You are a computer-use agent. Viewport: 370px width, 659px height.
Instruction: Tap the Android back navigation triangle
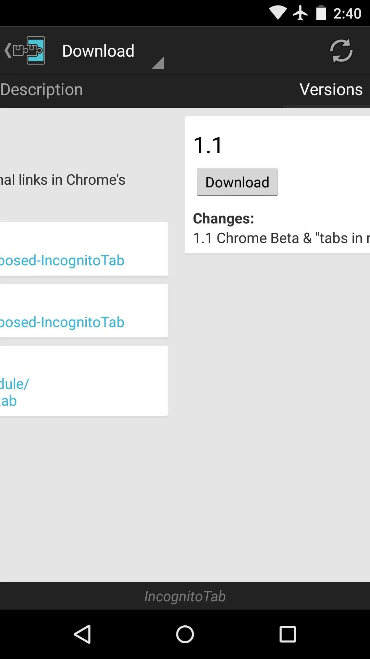[82, 634]
